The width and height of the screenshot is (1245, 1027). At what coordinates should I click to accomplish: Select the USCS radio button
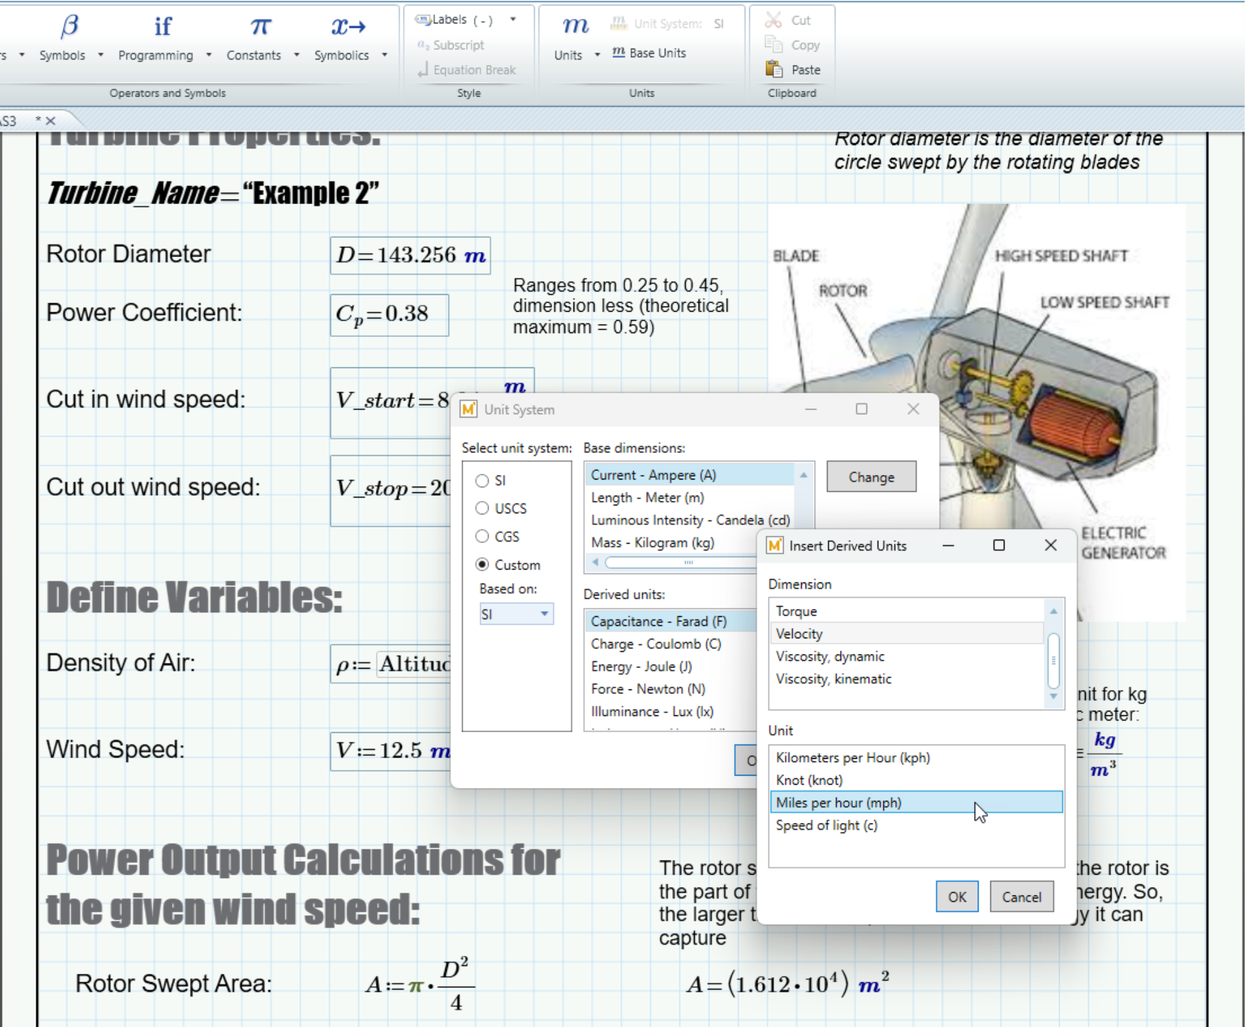pyautogui.click(x=482, y=508)
